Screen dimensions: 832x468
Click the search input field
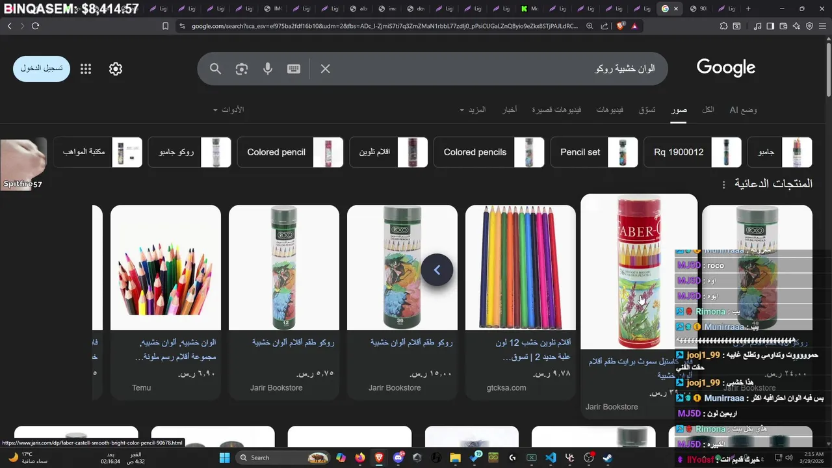click(494, 68)
